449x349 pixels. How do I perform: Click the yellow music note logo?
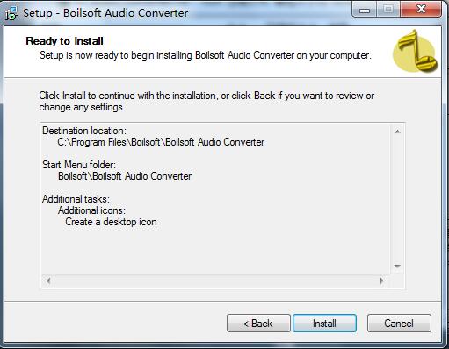(416, 52)
